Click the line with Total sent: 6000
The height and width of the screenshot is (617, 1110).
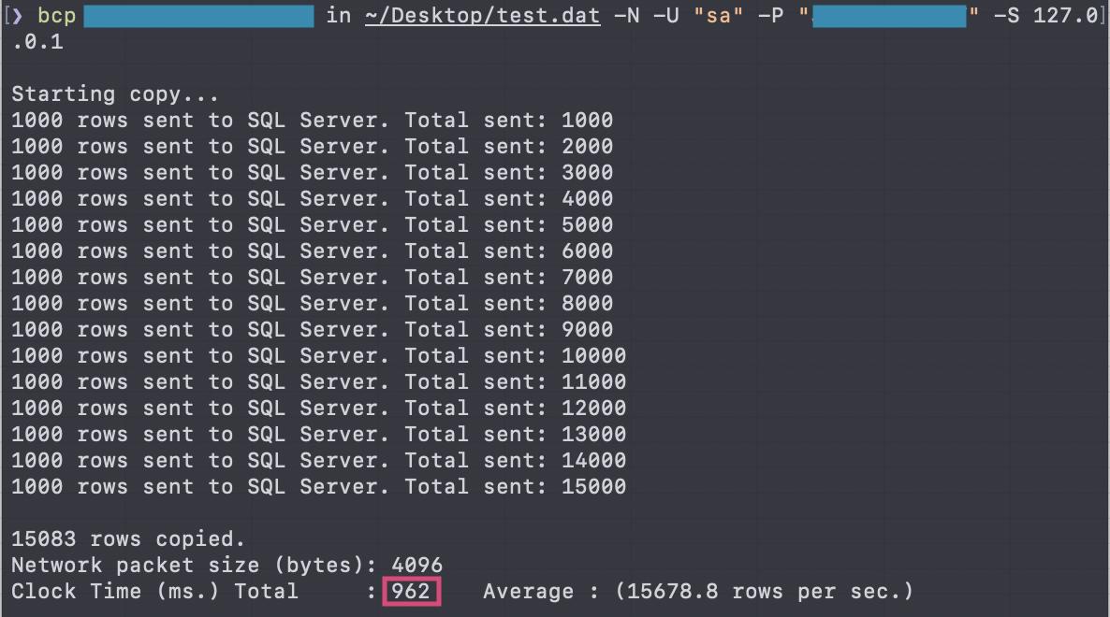click(313, 251)
